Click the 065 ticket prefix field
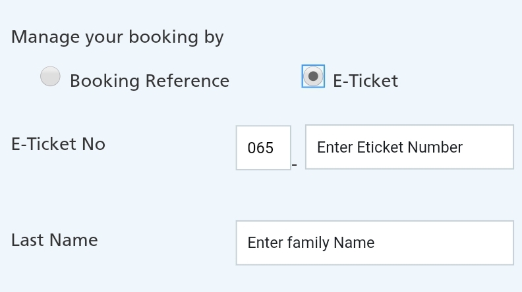Image resolution: width=522 pixels, height=292 pixels. 263,148
